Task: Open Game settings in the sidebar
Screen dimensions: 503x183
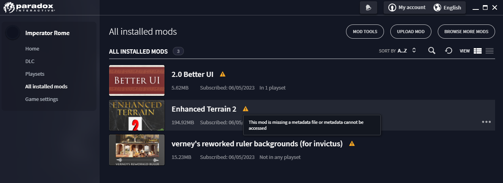Action: [x=42, y=99]
